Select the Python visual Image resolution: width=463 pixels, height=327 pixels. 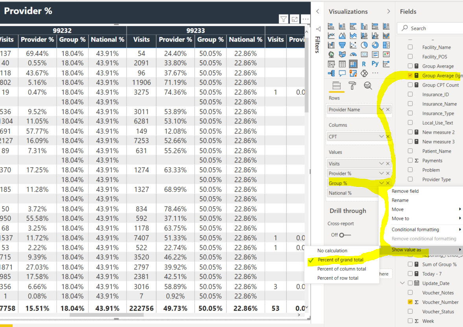point(375,63)
